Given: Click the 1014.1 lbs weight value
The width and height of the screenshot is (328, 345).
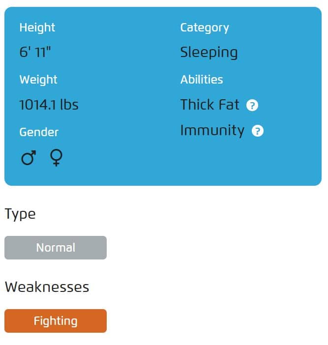Looking at the screenshot, I should click(x=49, y=105).
